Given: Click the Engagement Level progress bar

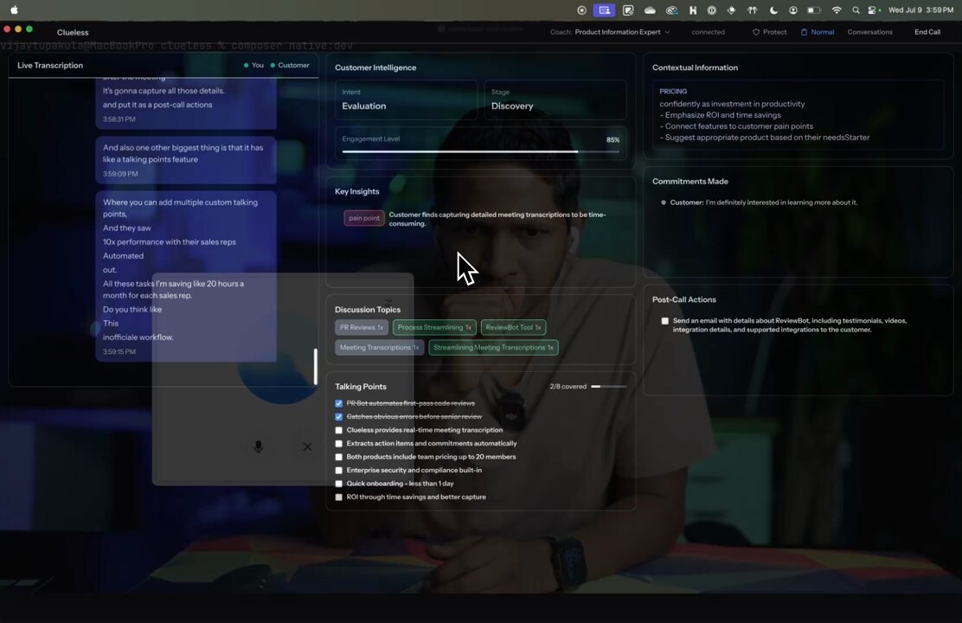Looking at the screenshot, I should (x=480, y=151).
